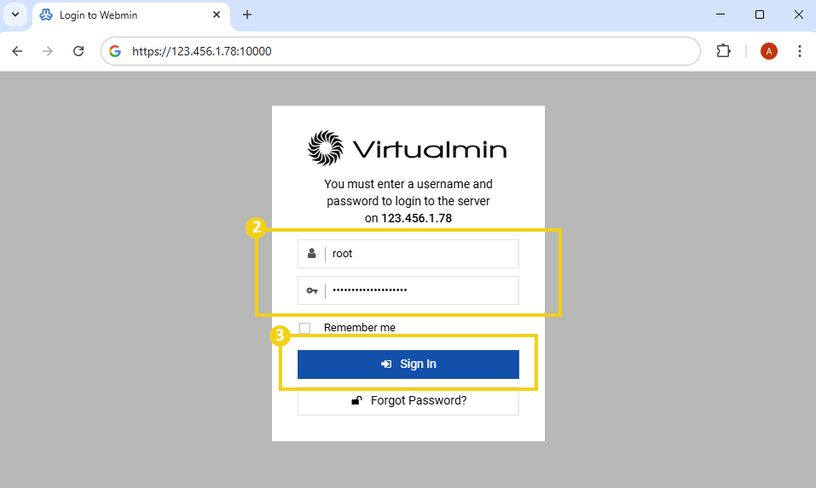Image resolution: width=816 pixels, height=488 pixels.
Task: Click the password field
Action: [x=408, y=290]
